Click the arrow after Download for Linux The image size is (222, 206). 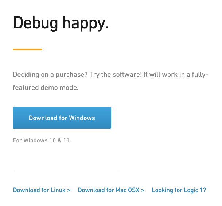tap(69, 190)
